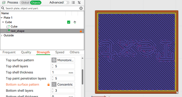Open the Top surface pattern dropdown
The image size is (182, 97).
pyautogui.click(x=63, y=60)
